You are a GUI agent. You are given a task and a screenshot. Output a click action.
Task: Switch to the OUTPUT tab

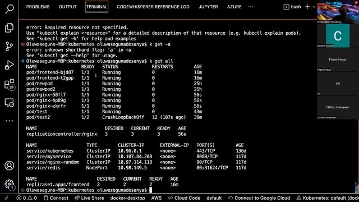(67, 7)
